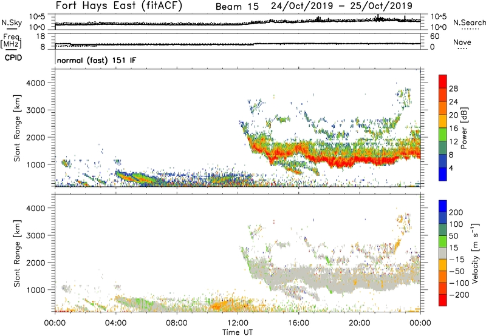Click the '20:00' time axis tick label
The height and width of the screenshot is (336, 486).
coord(360,323)
